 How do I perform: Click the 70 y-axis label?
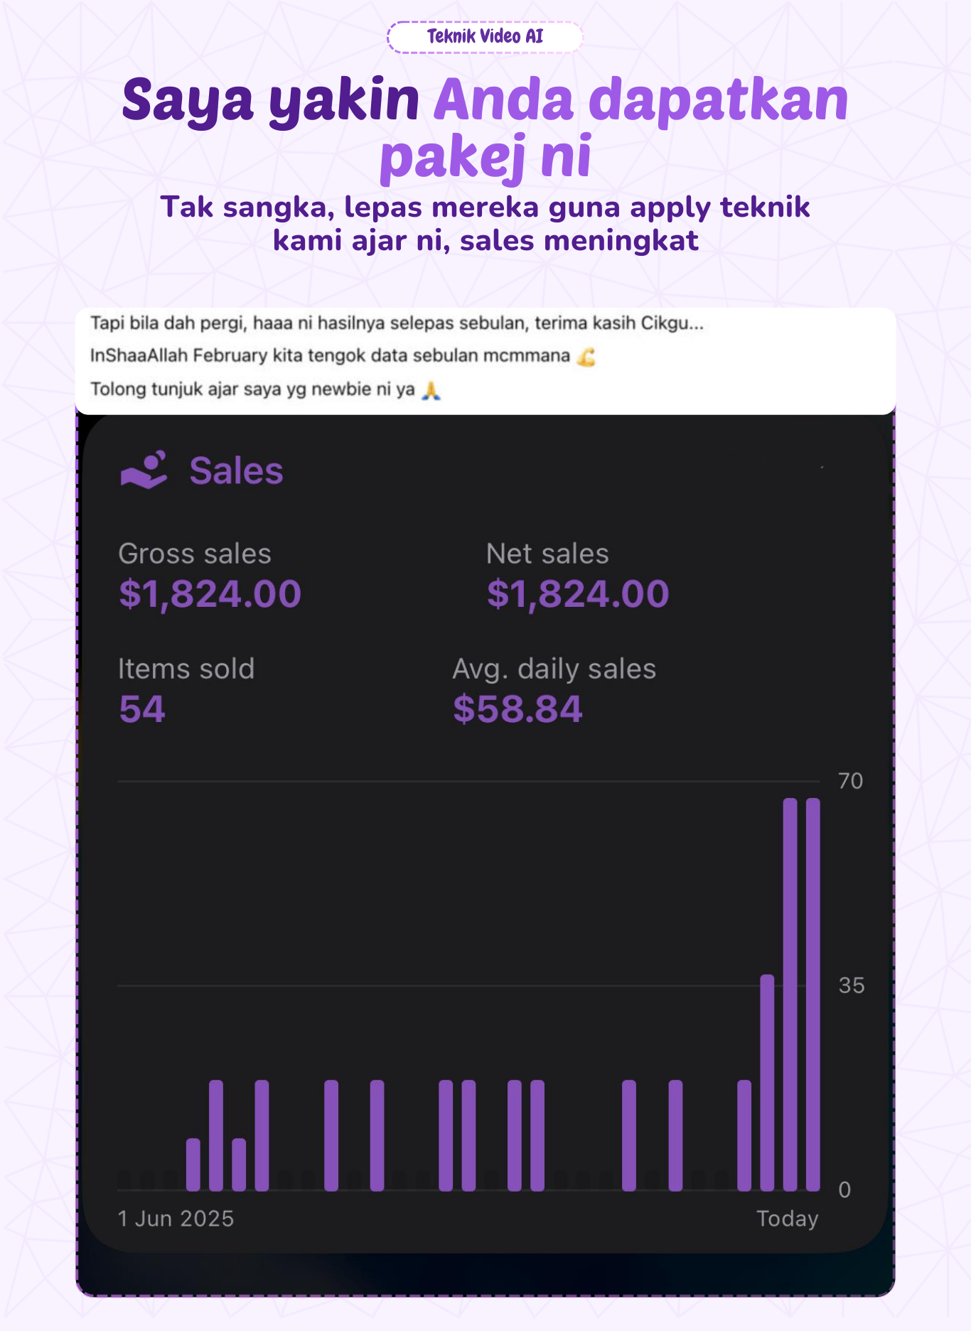click(x=850, y=781)
